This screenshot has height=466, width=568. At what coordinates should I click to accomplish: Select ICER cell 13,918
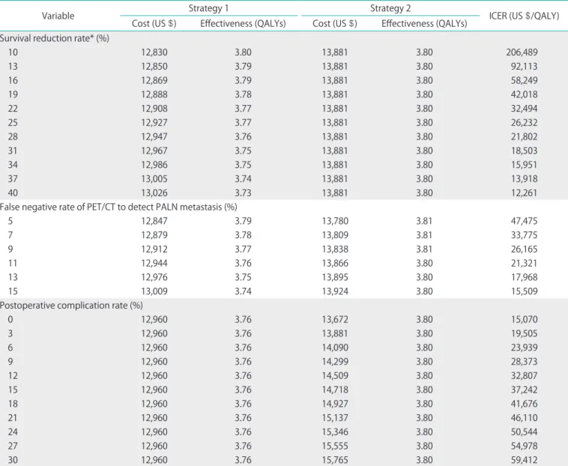[x=525, y=179]
